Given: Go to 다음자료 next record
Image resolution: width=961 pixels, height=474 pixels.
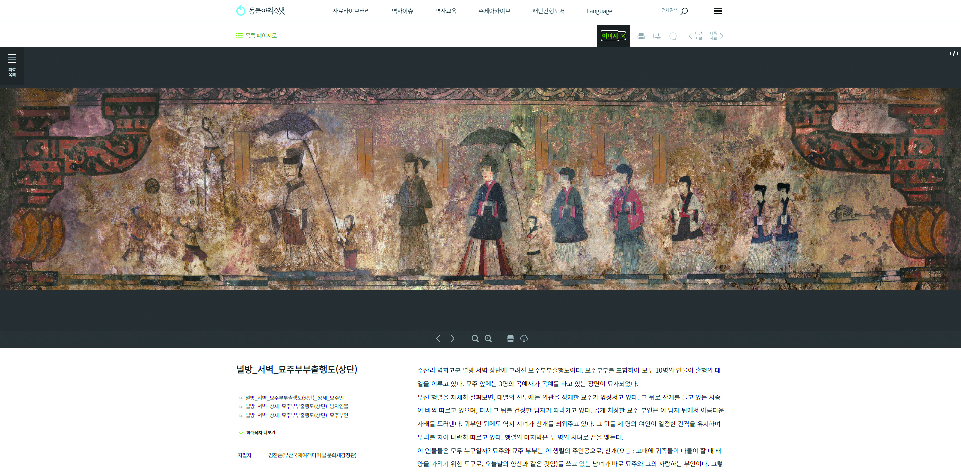Looking at the screenshot, I should (x=717, y=36).
